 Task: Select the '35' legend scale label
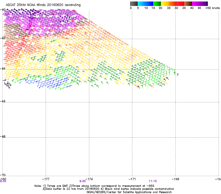coord(184,8)
